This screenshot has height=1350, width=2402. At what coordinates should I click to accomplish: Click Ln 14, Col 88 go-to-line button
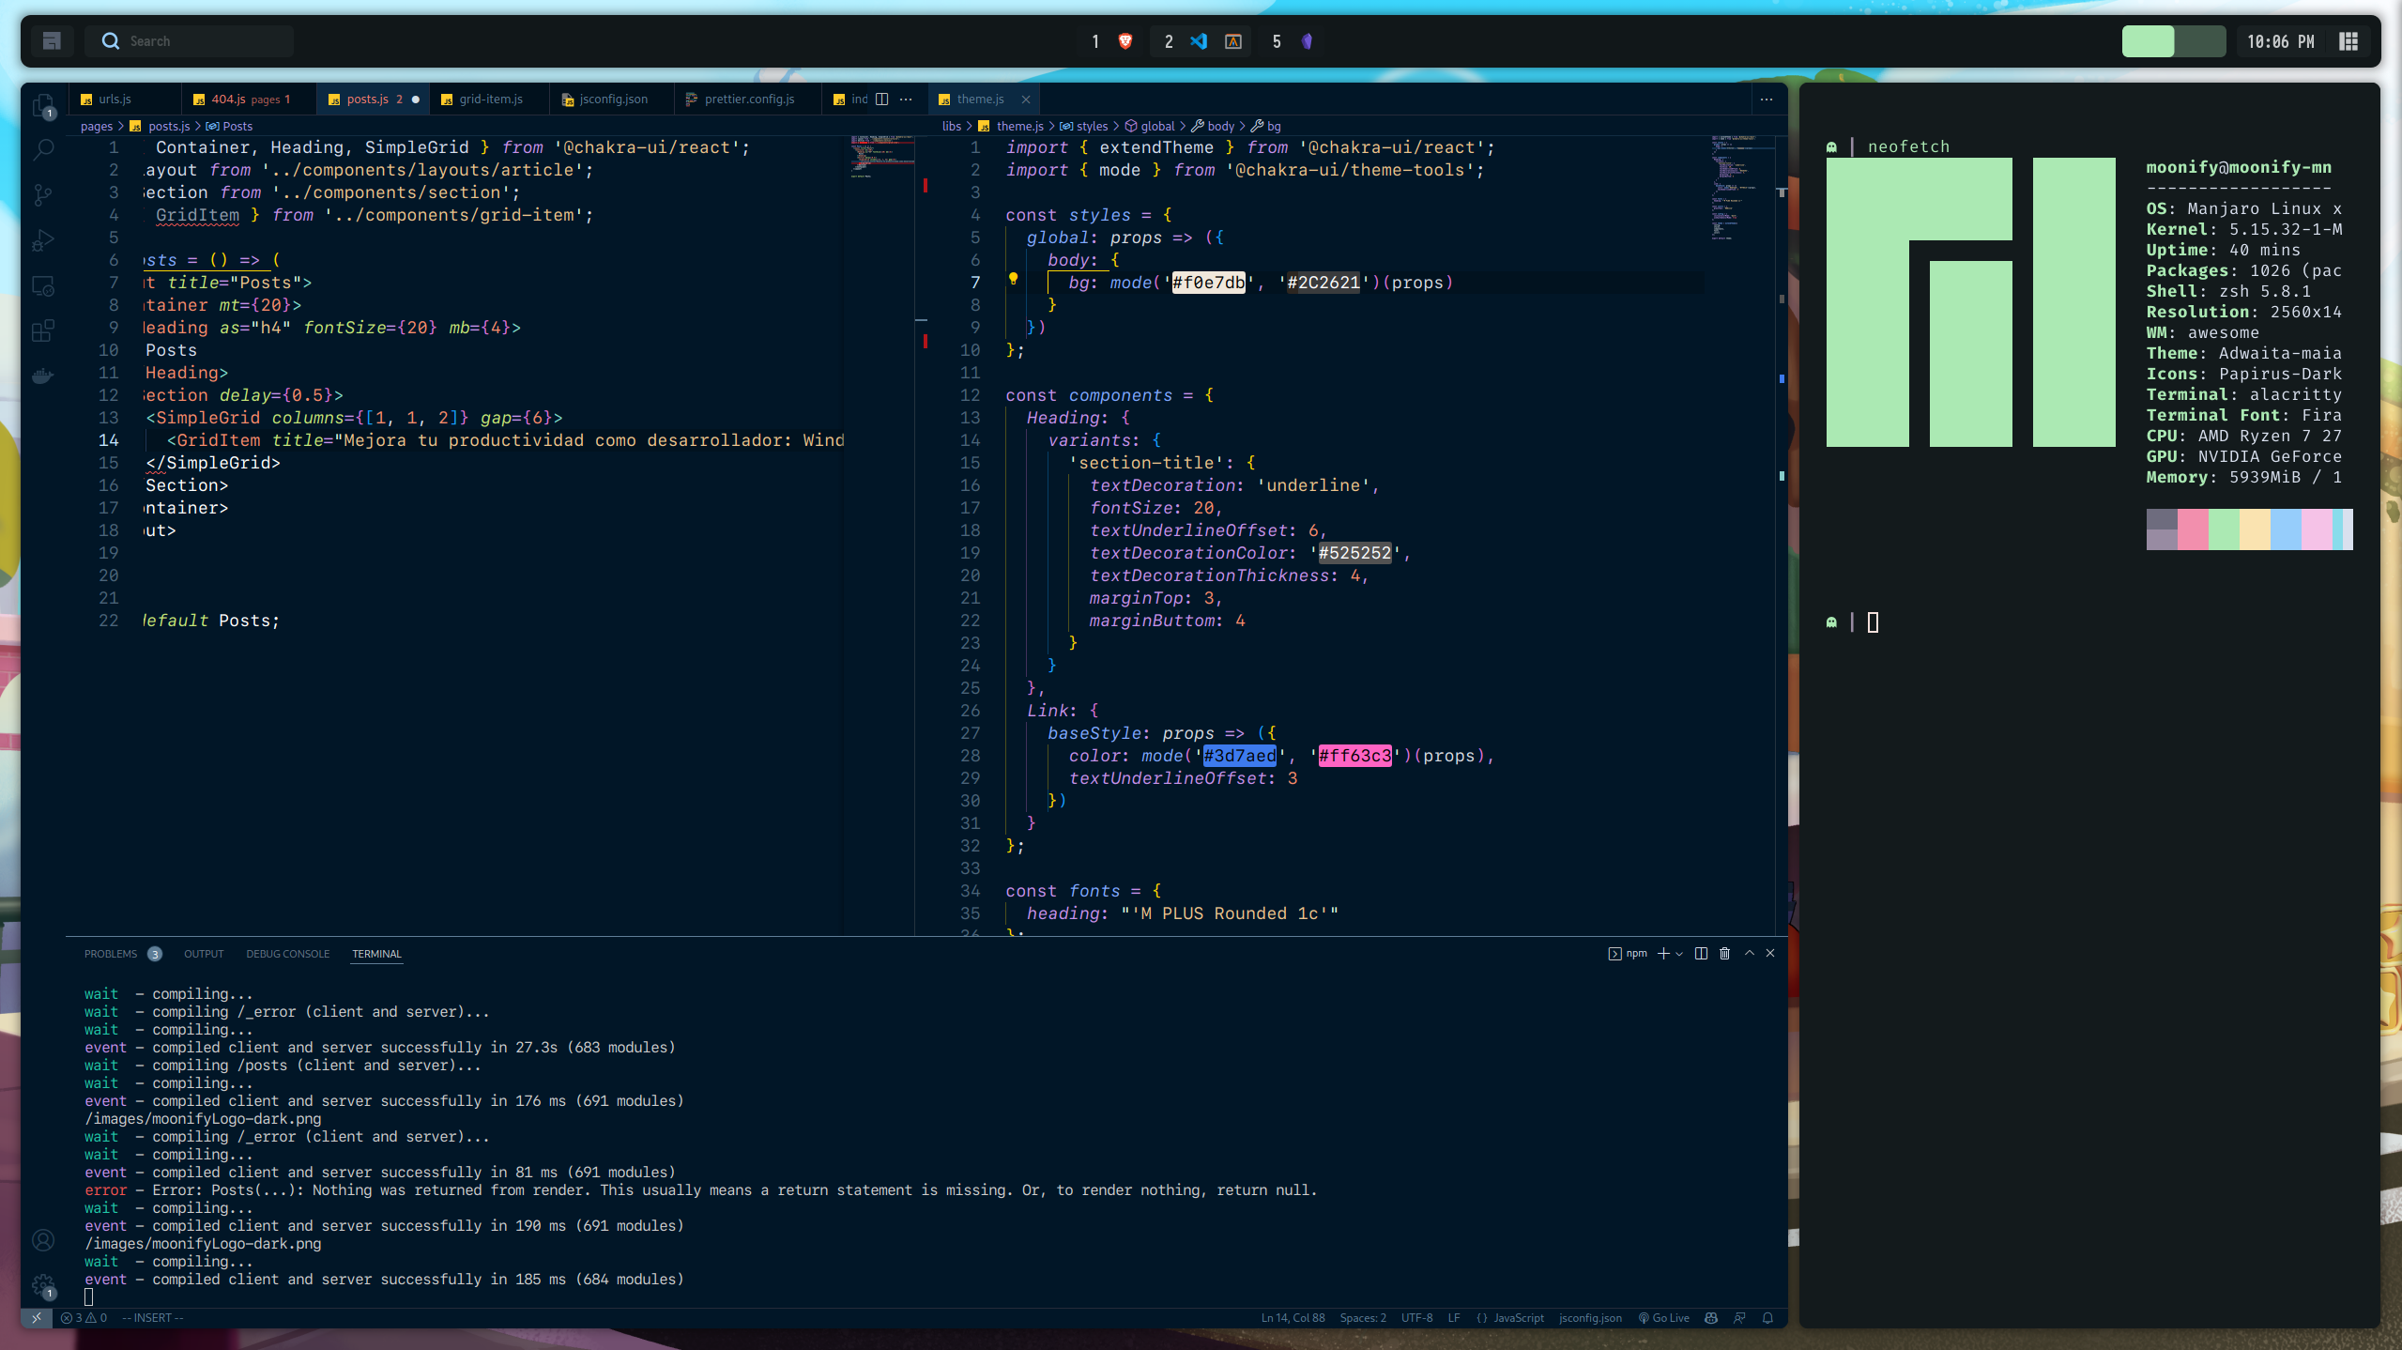click(1293, 1318)
